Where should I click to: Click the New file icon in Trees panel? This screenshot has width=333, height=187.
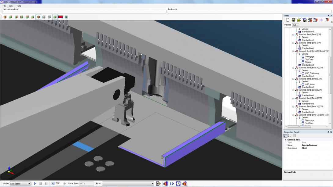[288, 20]
